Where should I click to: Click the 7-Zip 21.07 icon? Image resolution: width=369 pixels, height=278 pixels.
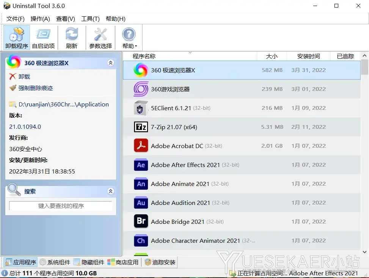click(141, 127)
